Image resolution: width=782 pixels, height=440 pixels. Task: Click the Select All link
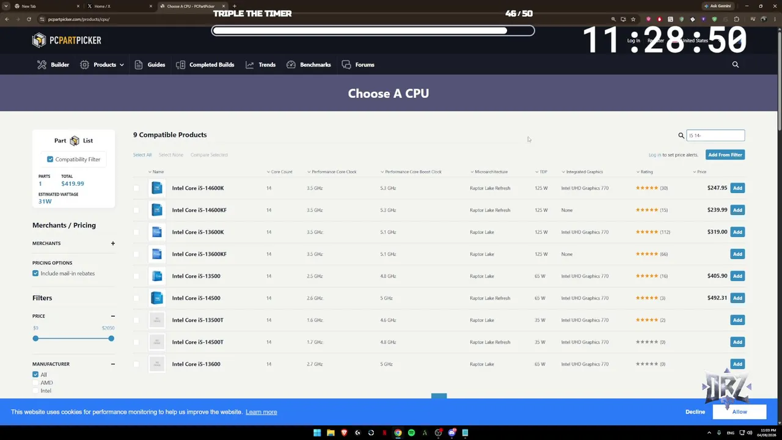(142, 155)
